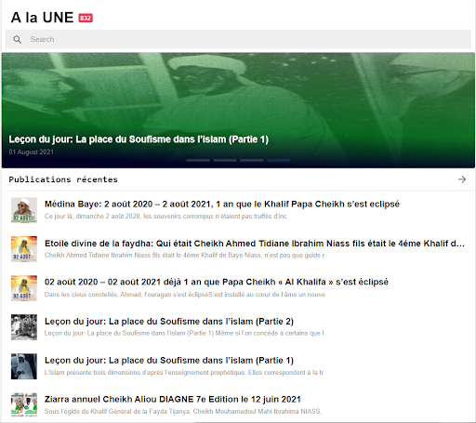Select the third carousel slide indicator

pyautogui.click(x=252, y=160)
